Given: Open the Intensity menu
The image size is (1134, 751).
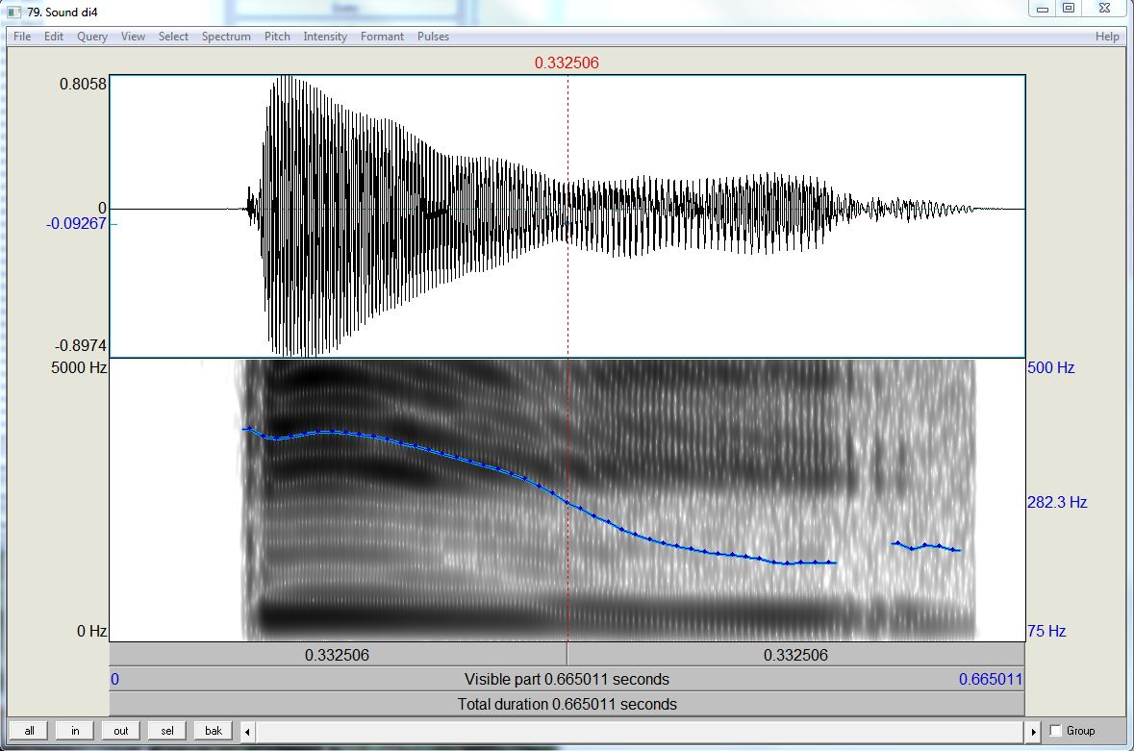Looking at the screenshot, I should (x=325, y=37).
